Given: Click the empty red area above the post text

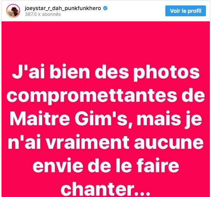Looking at the screenshot, I should click(x=106, y=42).
